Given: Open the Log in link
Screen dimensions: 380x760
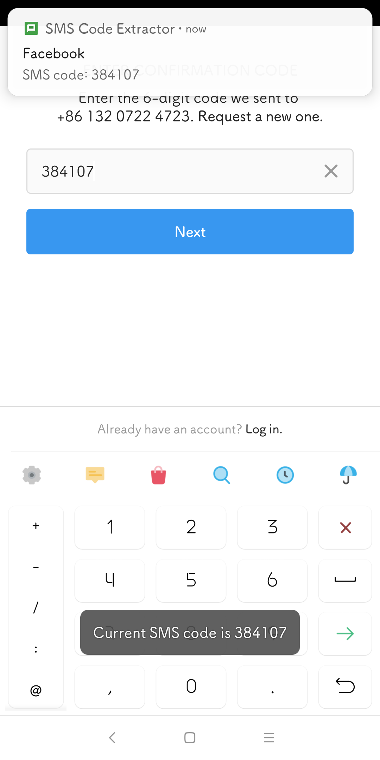Looking at the screenshot, I should tap(264, 429).
